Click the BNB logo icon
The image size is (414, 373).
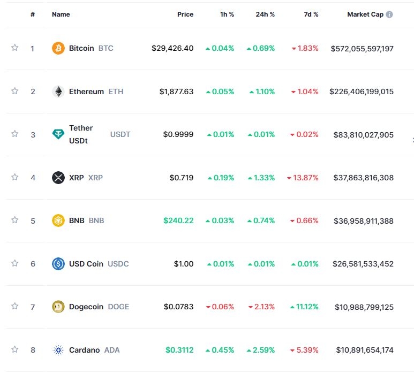[x=58, y=220]
